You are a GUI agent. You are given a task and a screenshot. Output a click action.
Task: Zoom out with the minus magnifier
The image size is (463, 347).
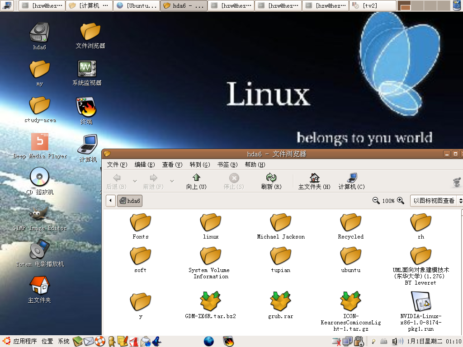[376, 201]
